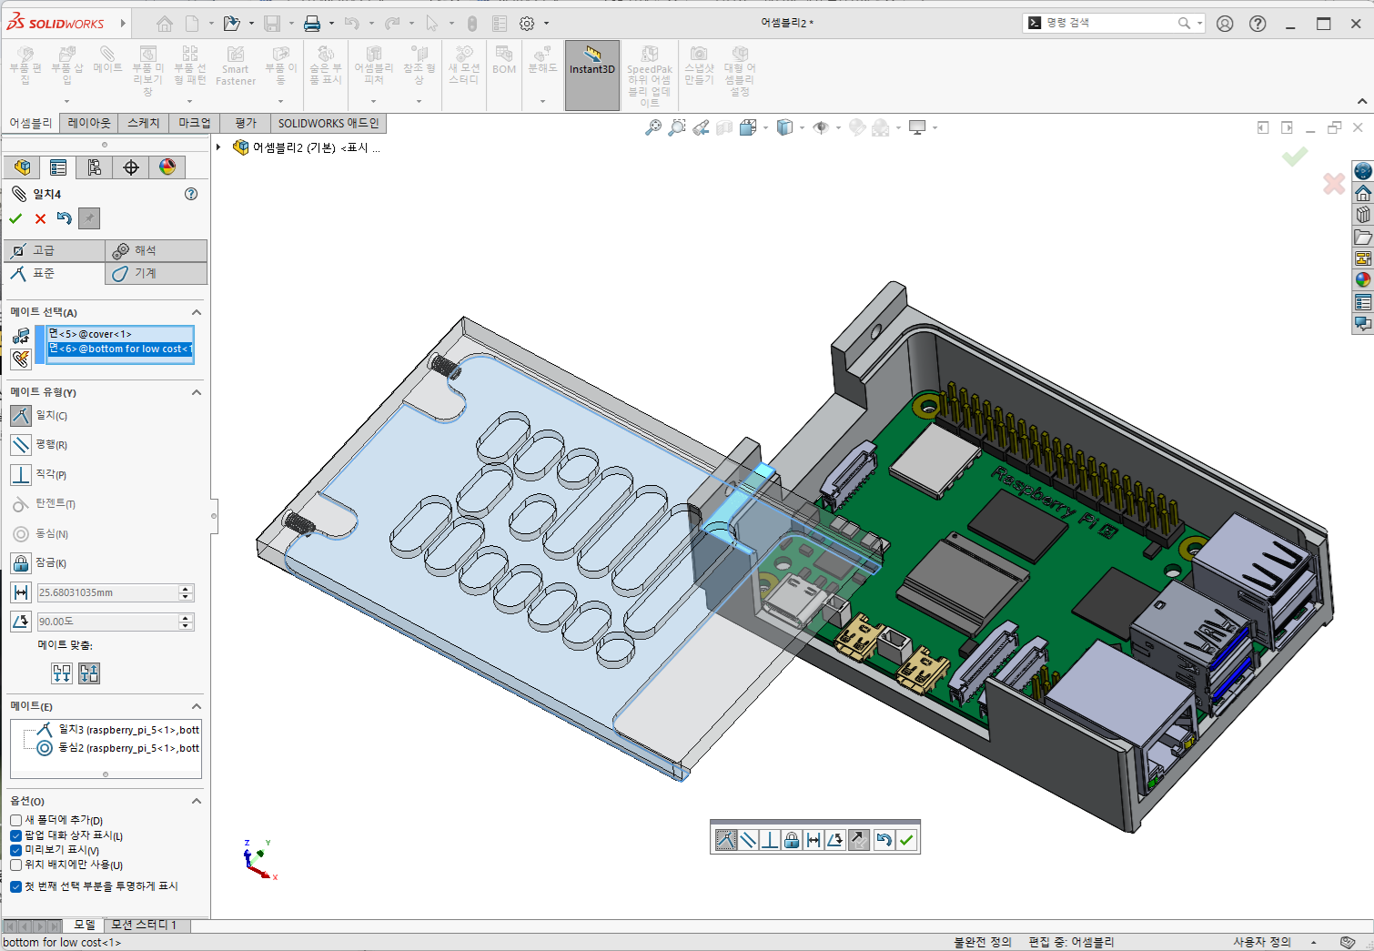
Task: Click the angle mate icon
Action: [x=21, y=622]
